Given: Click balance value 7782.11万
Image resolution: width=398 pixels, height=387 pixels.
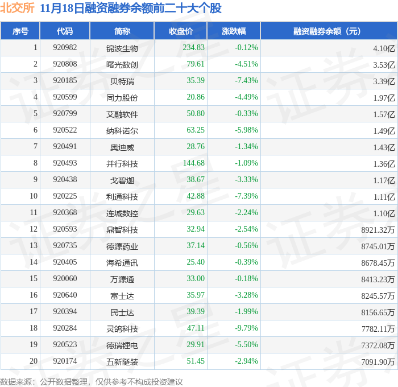Looking at the screenshot, I should pos(378,329).
